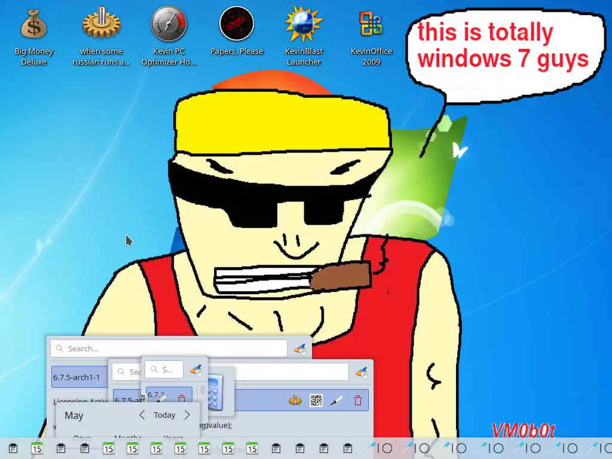
Task: Go to next month with the right chevron
Action: [x=187, y=415]
